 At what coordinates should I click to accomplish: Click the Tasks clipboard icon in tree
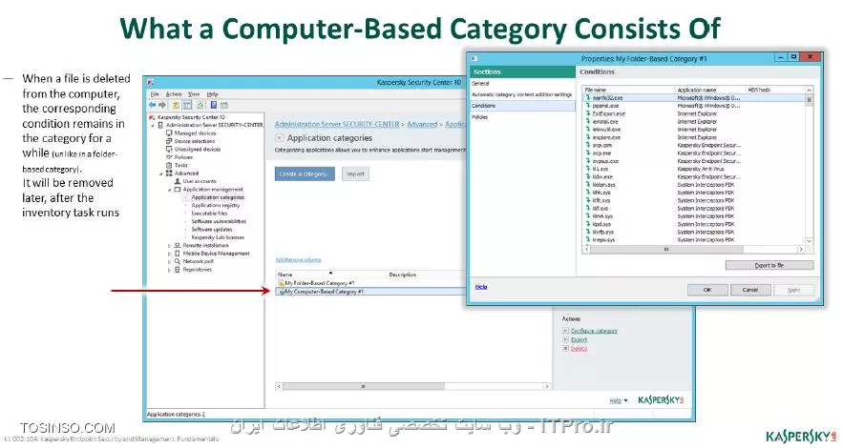pyautogui.click(x=169, y=165)
